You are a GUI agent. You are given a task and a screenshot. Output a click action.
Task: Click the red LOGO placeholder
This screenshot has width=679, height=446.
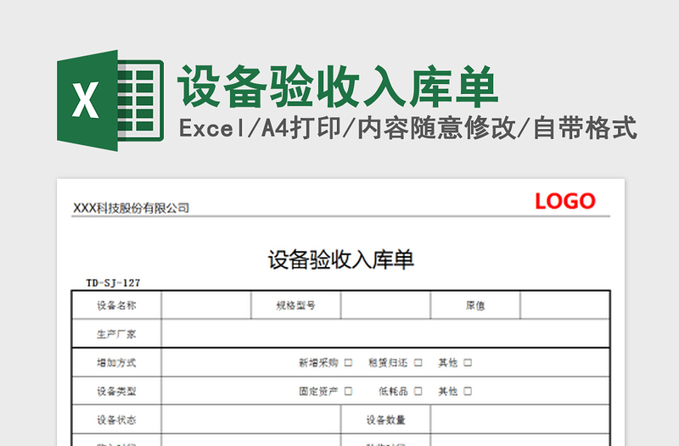[565, 201]
